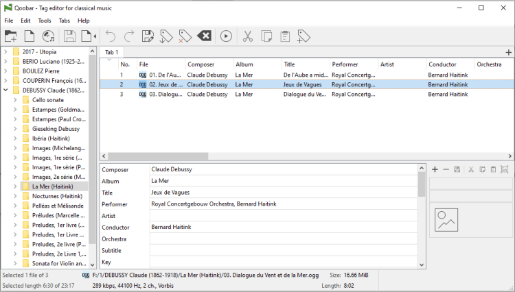Screen dimensions: 515x292
Task: Click the Undo arrow icon
Action: pos(111,36)
